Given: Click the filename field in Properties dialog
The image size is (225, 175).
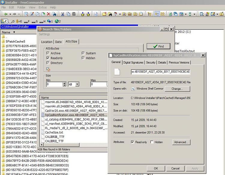Looking at the screenshot, I should (x=160, y=72).
